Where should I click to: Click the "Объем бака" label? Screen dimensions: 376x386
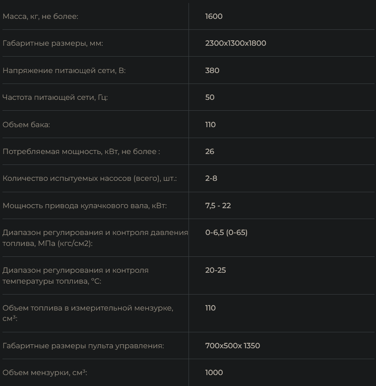pos(26,125)
